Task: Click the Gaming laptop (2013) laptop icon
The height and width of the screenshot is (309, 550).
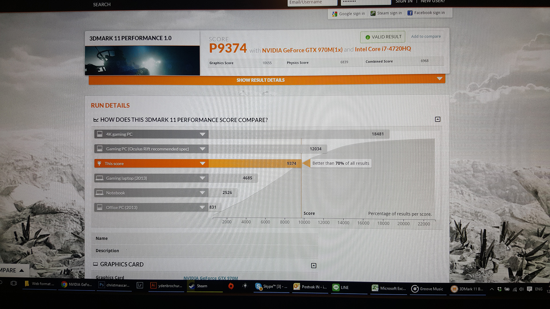Action: tap(99, 178)
